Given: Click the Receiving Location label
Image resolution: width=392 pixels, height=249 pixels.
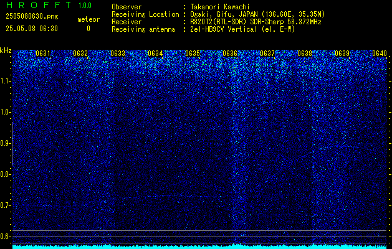Looking at the screenshot, I should (x=145, y=14).
